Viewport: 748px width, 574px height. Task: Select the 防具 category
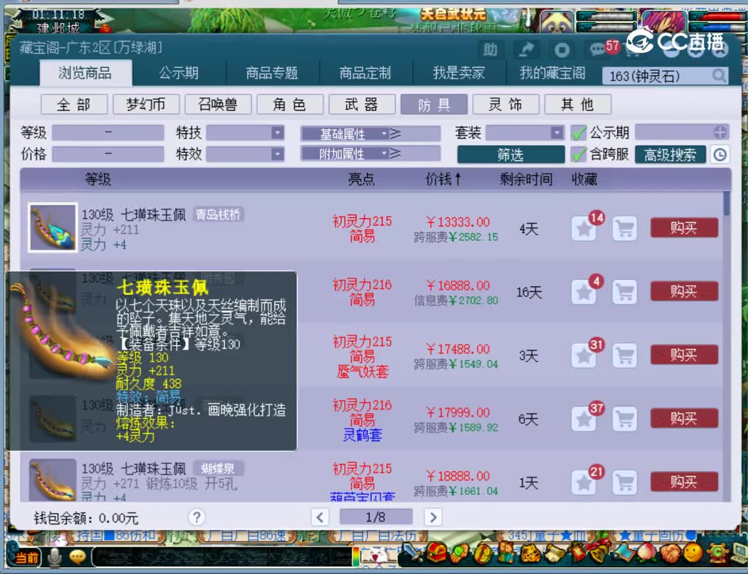434,105
